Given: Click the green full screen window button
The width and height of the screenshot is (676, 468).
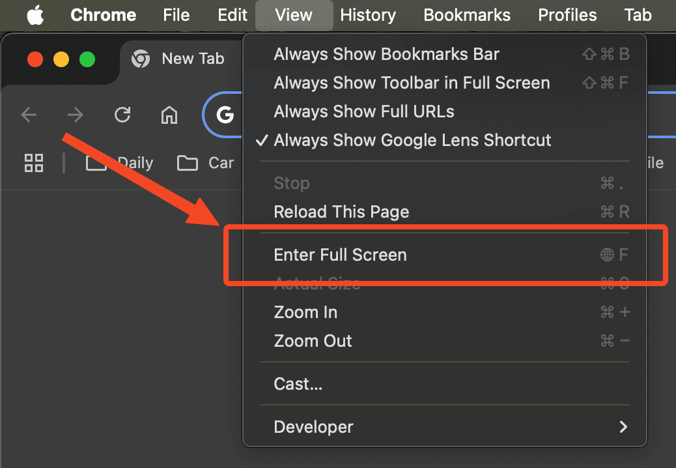Looking at the screenshot, I should pyautogui.click(x=87, y=59).
